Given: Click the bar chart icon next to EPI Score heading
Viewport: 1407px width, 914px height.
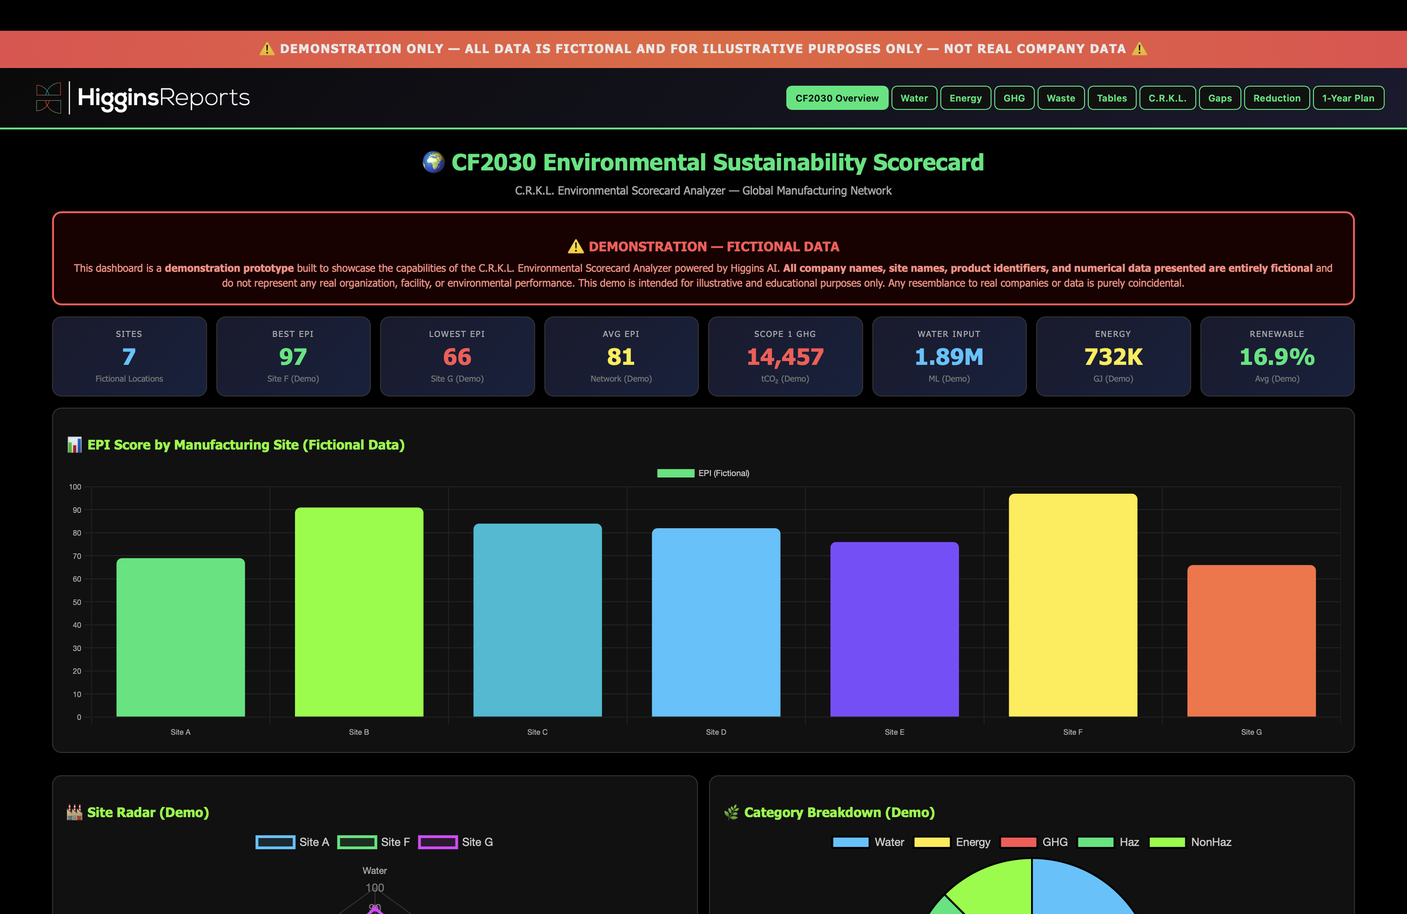Looking at the screenshot, I should pos(74,445).
